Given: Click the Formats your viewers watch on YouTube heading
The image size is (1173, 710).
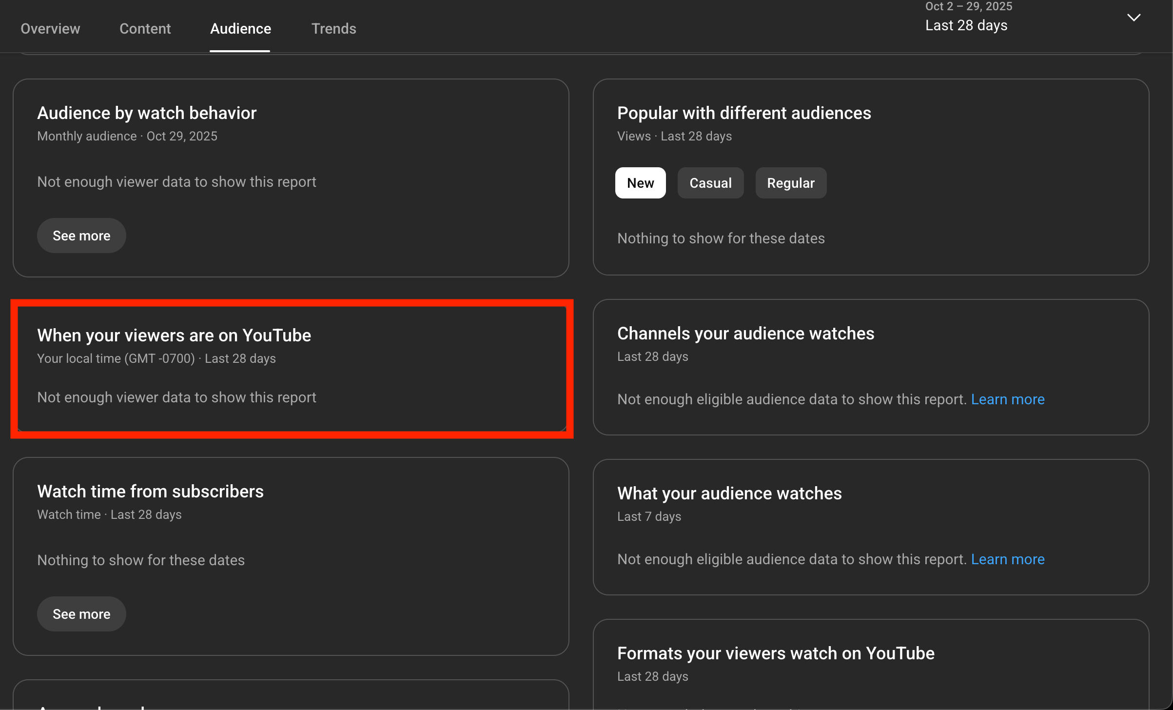Looking at the screenshot, I should tap(775, 653).
